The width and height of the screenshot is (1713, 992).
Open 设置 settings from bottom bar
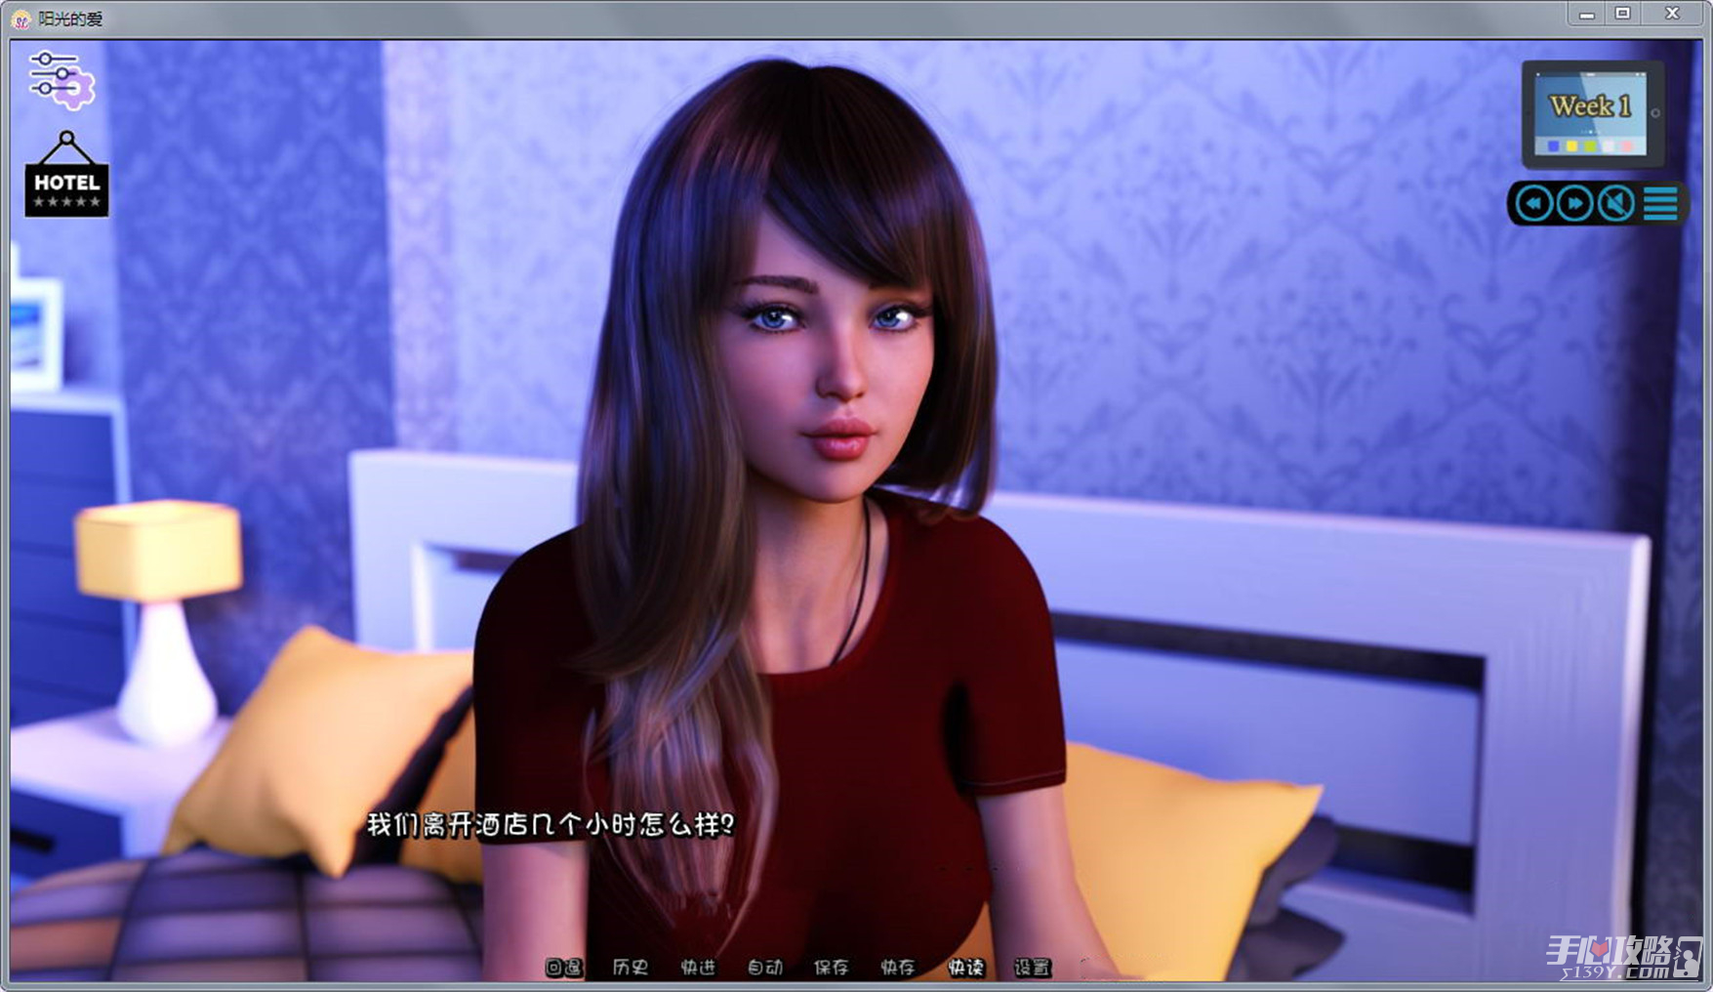(x=1032, y=967)
